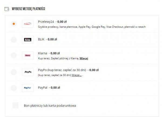Select the Przelewy24 radio button

click(14, 24)
